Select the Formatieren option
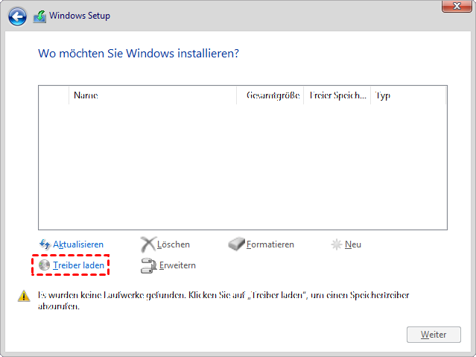Screen dimensions: 476x357 (270, 244)
